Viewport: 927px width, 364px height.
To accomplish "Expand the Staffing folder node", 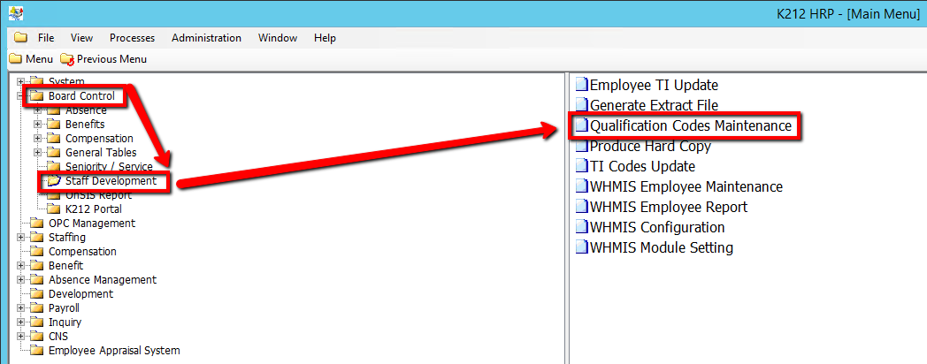I will pyautogui.click(x=21, y=238).
